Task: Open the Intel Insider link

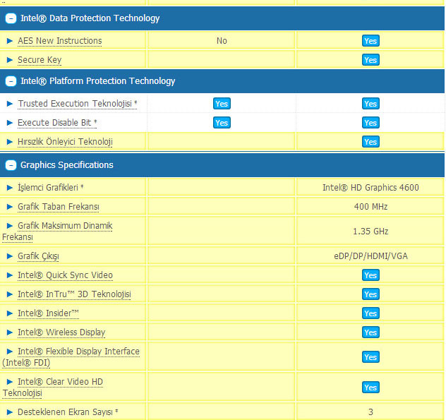Action: (x=48, y=313)
